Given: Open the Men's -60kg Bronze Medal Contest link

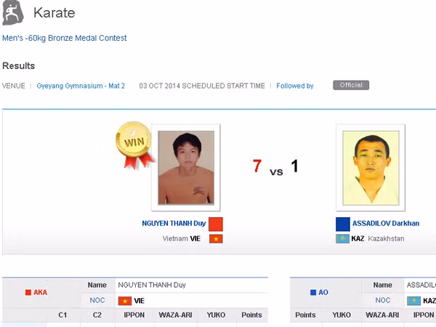Looking at the screenshot, I should coord(64,38).
